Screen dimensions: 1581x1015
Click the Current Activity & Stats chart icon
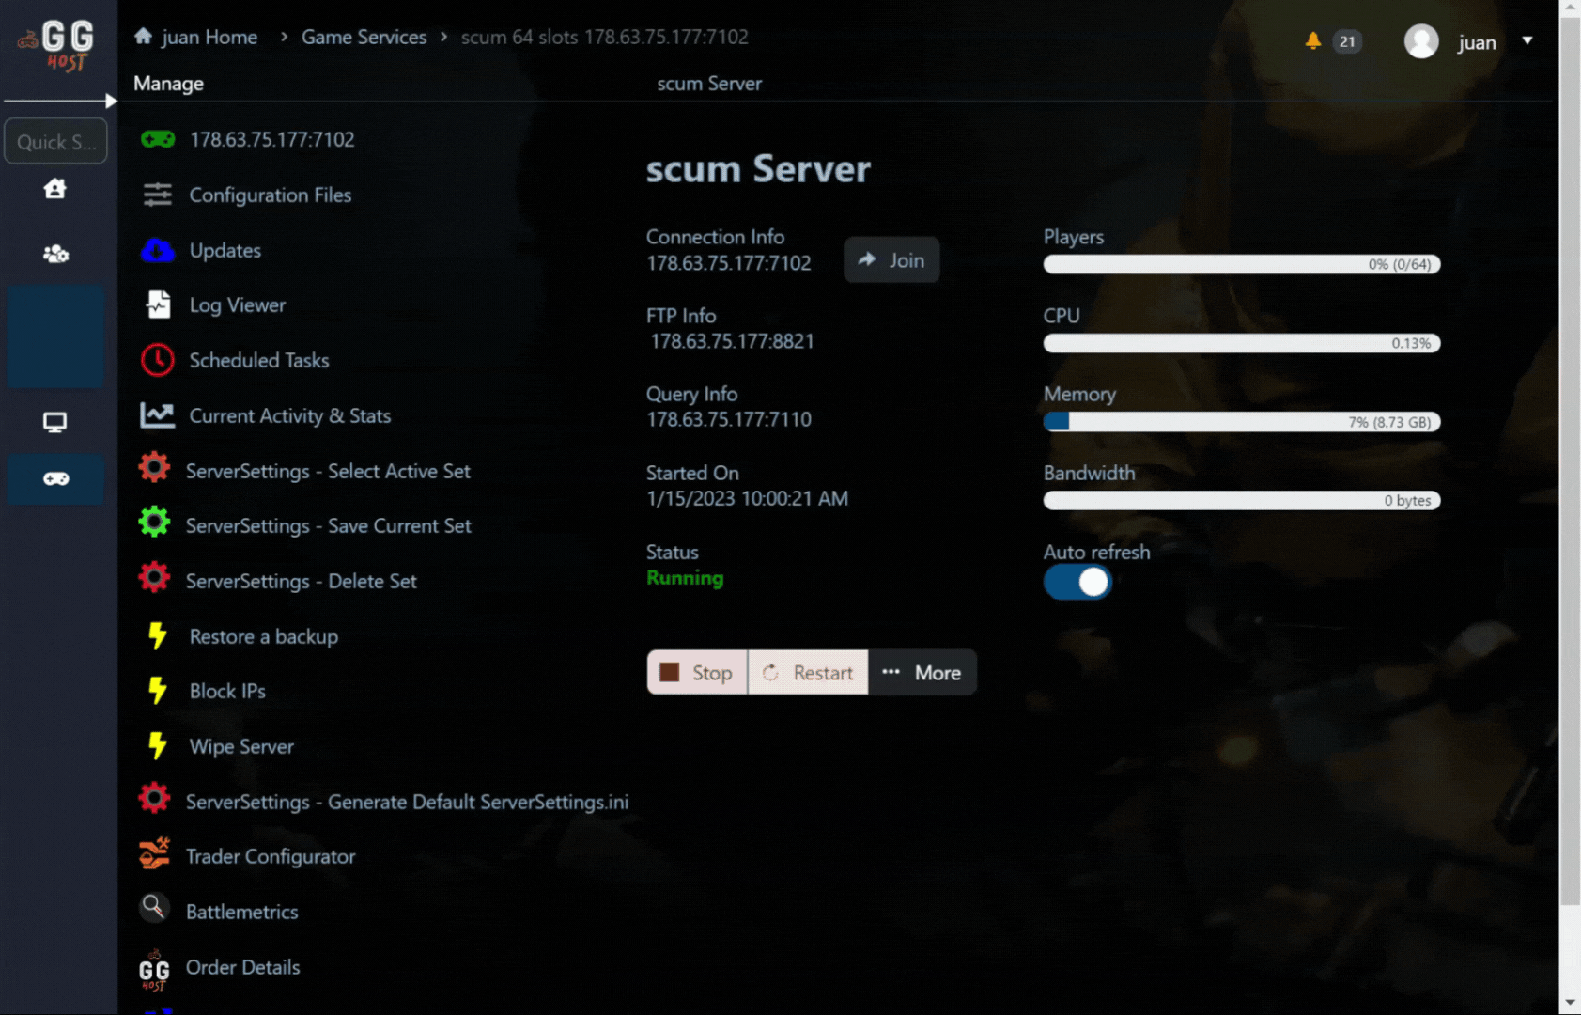157,414
